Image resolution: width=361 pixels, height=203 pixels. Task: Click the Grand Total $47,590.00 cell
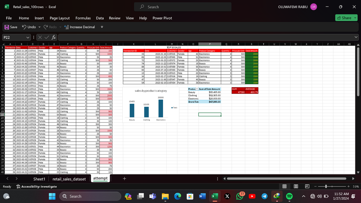pos(210,102)
